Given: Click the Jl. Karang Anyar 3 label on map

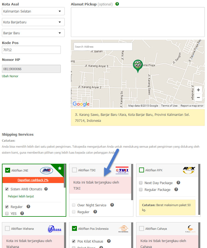Looking at the screenshot, I should tap(97, 66).
